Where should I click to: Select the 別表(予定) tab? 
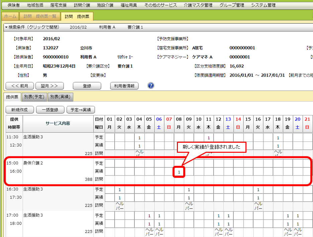34,97
